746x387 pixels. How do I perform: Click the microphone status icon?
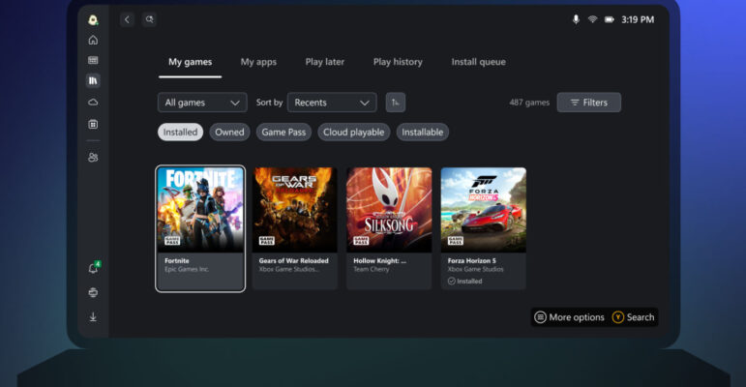[x=576, y=19]
